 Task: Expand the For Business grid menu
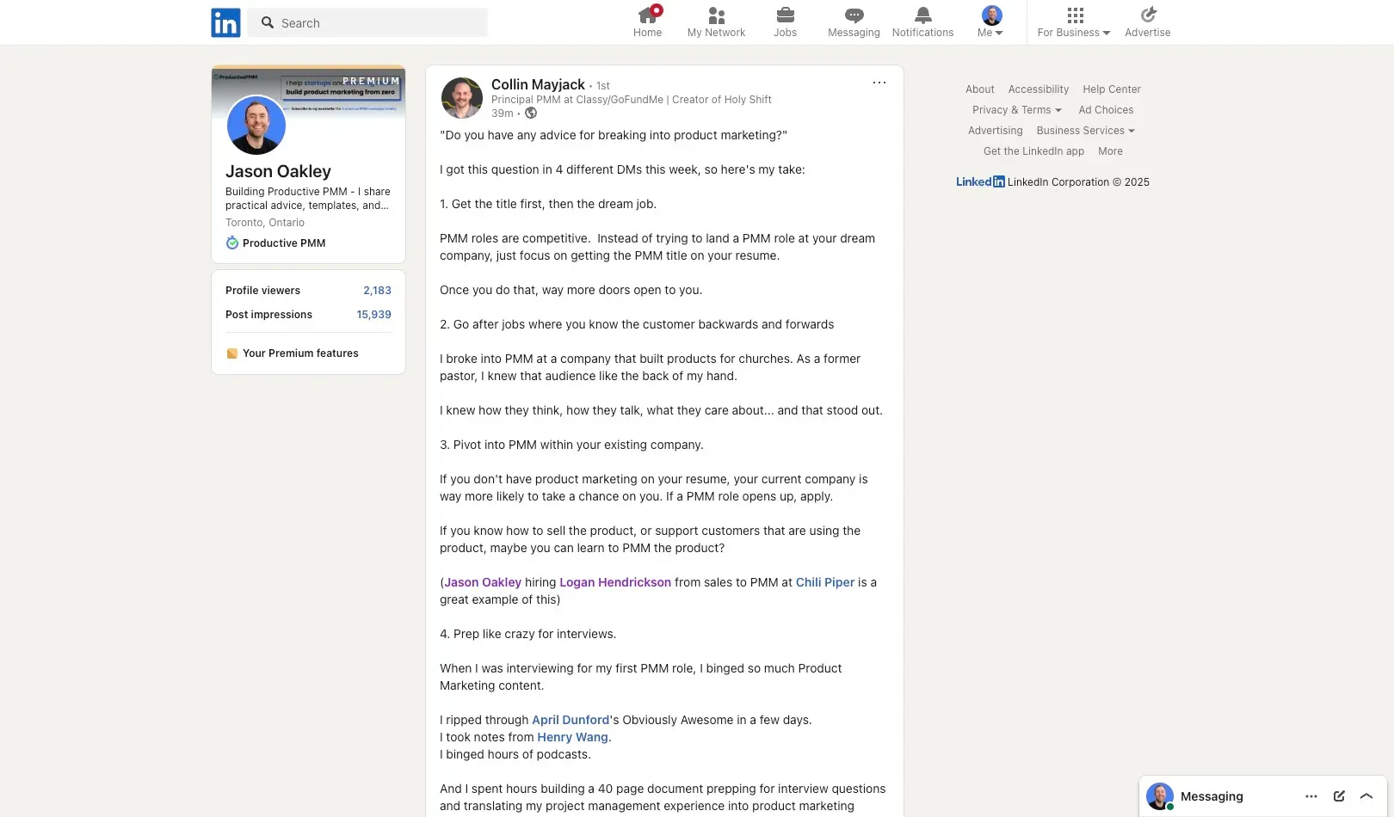click(1074, 22)
